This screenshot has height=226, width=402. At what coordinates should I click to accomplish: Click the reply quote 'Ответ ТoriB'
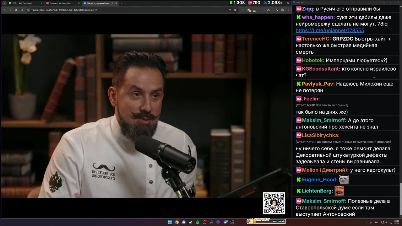pyautogui.click(x=322, y=105)
